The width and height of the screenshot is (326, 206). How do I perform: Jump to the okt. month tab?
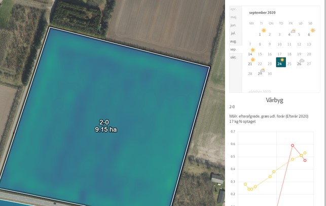[233, 58]
